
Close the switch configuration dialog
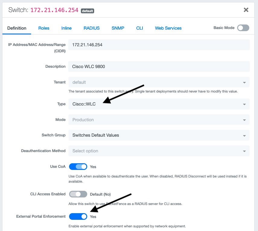(246, 10)
